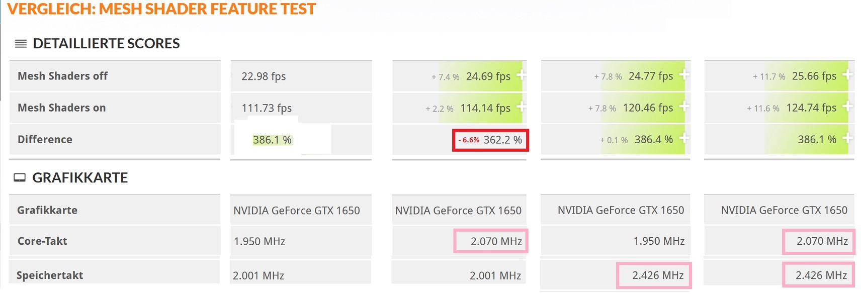This screenshot has height=294, width=861.
Task: Click the Mesh Shaders off row label
Action: pyautogui.click(x=62, y=76)
